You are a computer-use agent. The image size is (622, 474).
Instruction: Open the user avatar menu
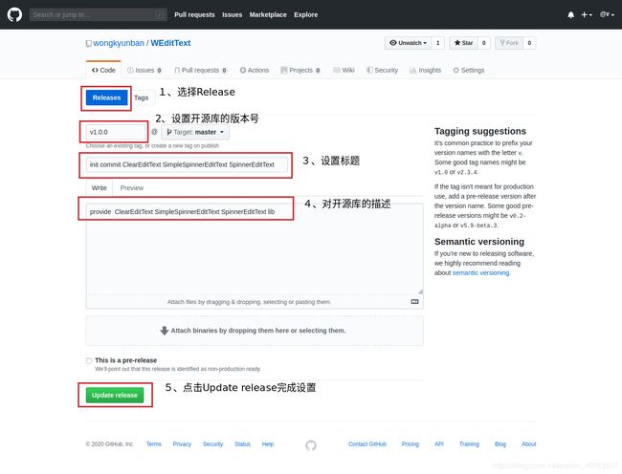pos(607,14)
